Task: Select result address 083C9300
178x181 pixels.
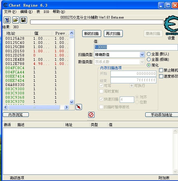Action: coord(15,89)
